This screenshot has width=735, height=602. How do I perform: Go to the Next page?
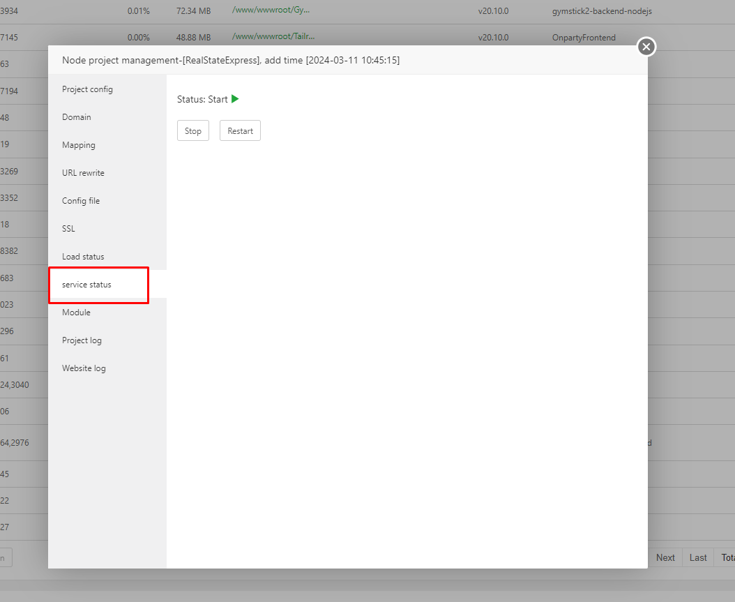[665, 557]
